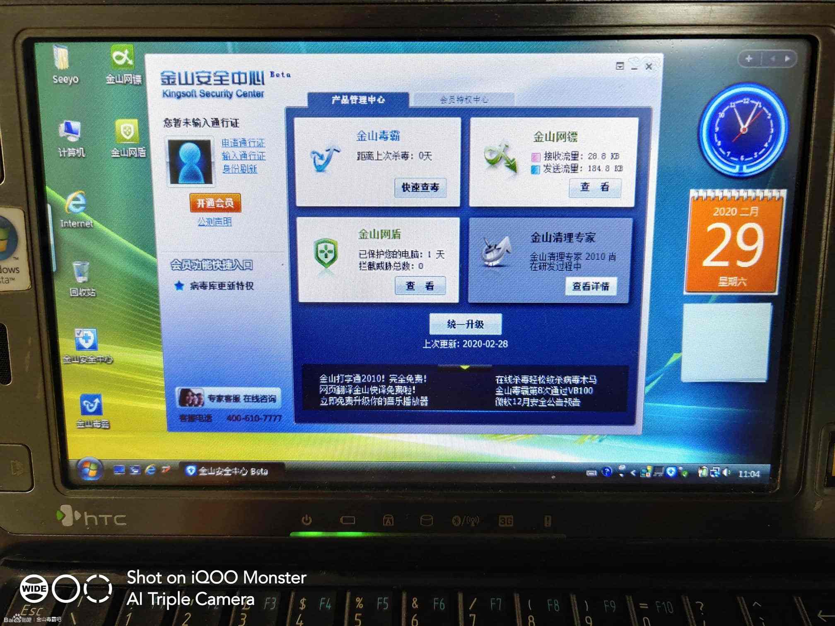835x626 pixels.
Task: Expand the yellow arrow above news panel
Action: [465, 367]
